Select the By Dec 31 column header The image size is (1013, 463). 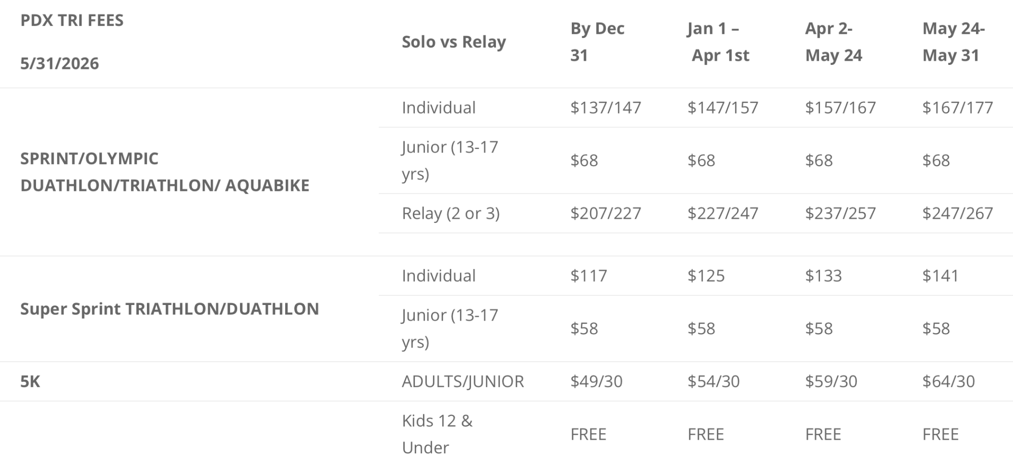pyautogui.click(x=597, y=42)
